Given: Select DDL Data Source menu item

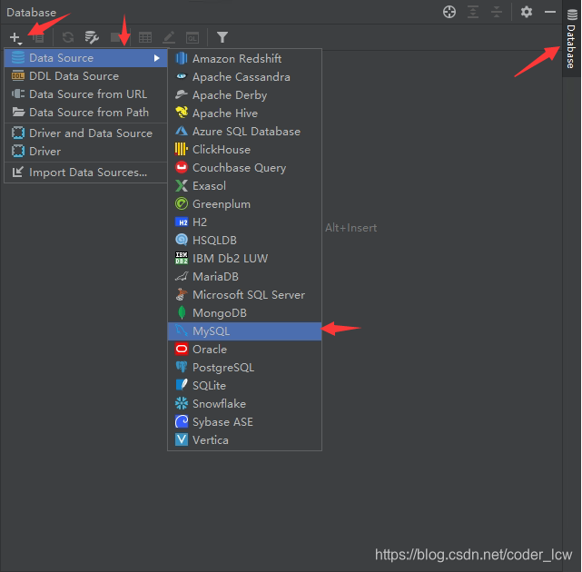Looking at the screenshot, I should [x=85, y=76].
